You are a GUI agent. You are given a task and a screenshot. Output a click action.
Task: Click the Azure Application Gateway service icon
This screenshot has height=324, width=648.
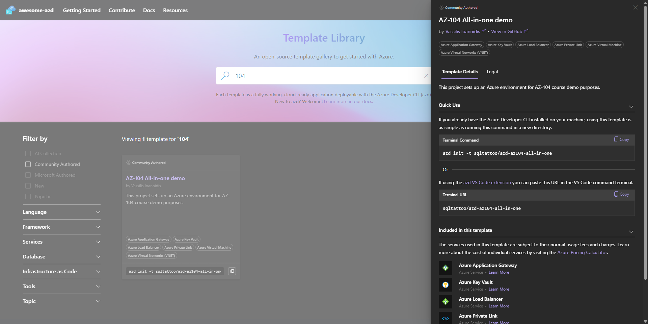(445, 268)
